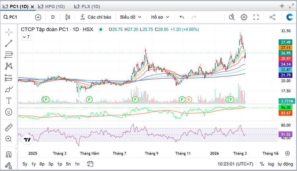Toggle percent scale on price axis
Viewport: 297px width, 171px height.
click(262, 164)
